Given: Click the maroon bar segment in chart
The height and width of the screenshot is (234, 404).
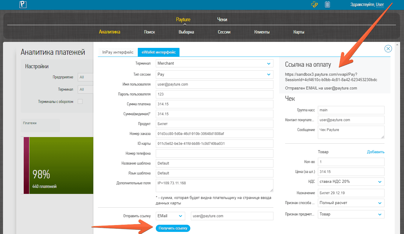Looking at the screenshot, I should [26, 165].
